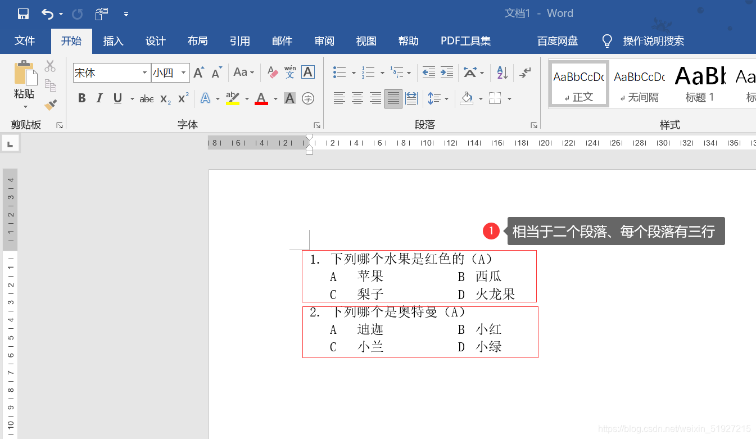
Task: Click the greyed Redo icon
Action: click(77, 13)
